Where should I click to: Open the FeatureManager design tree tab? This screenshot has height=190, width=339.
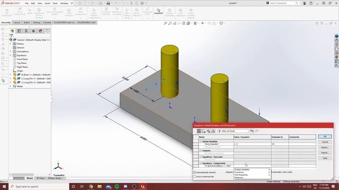coord(12,31)
